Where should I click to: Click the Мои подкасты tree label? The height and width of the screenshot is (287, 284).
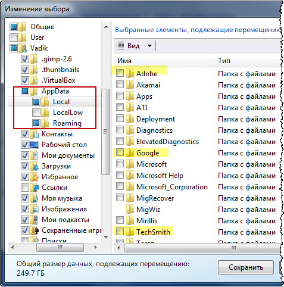(x=65, y=220)
